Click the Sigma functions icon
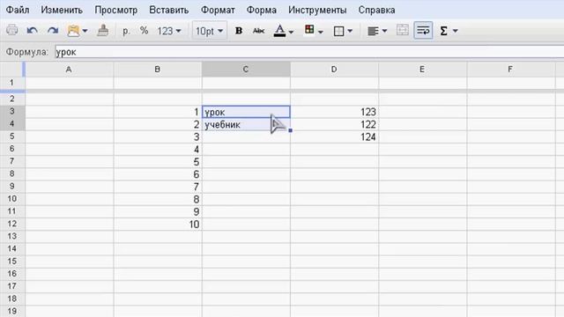Image resolution: width=564 pixels, height=317 pixels. coord(444,31)
